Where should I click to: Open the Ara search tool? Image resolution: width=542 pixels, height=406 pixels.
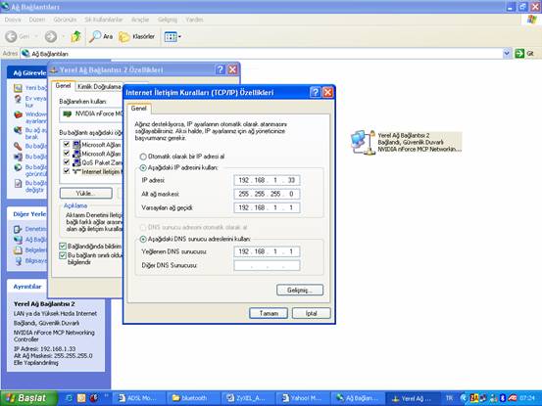click(x=101, y=36)
